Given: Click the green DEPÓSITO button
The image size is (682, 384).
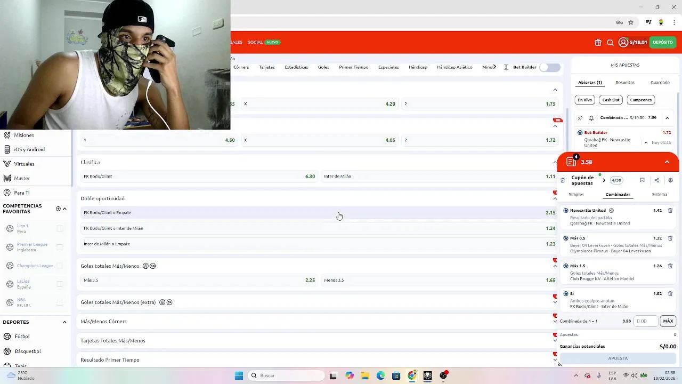Looking at the screenshot, I should tap(663, 42).
